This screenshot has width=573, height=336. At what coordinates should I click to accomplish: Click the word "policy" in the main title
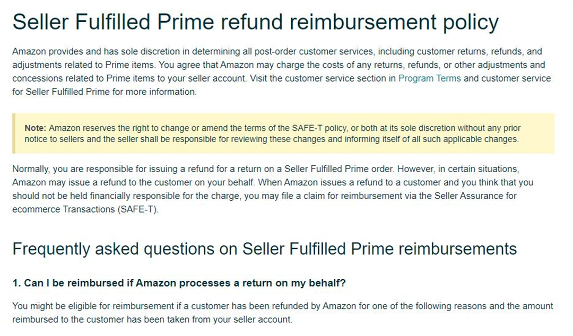[471, 23]
